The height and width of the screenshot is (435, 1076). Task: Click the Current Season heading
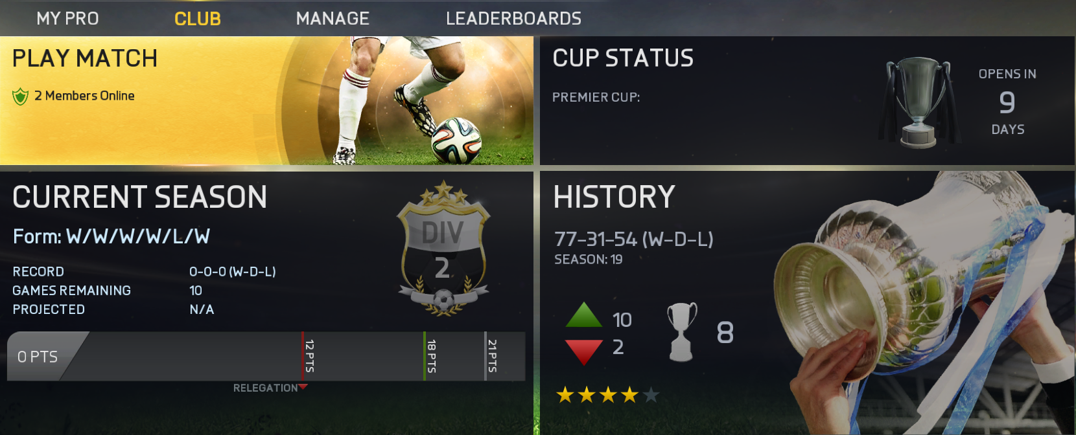point(140,197)
